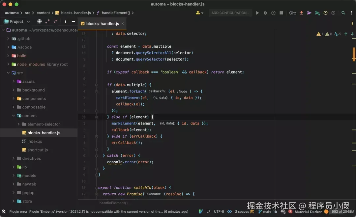Screen dimensions: 356x217
Task: Toggle fold marker at 'element.forEach' line
Action: tap(97, 92)
